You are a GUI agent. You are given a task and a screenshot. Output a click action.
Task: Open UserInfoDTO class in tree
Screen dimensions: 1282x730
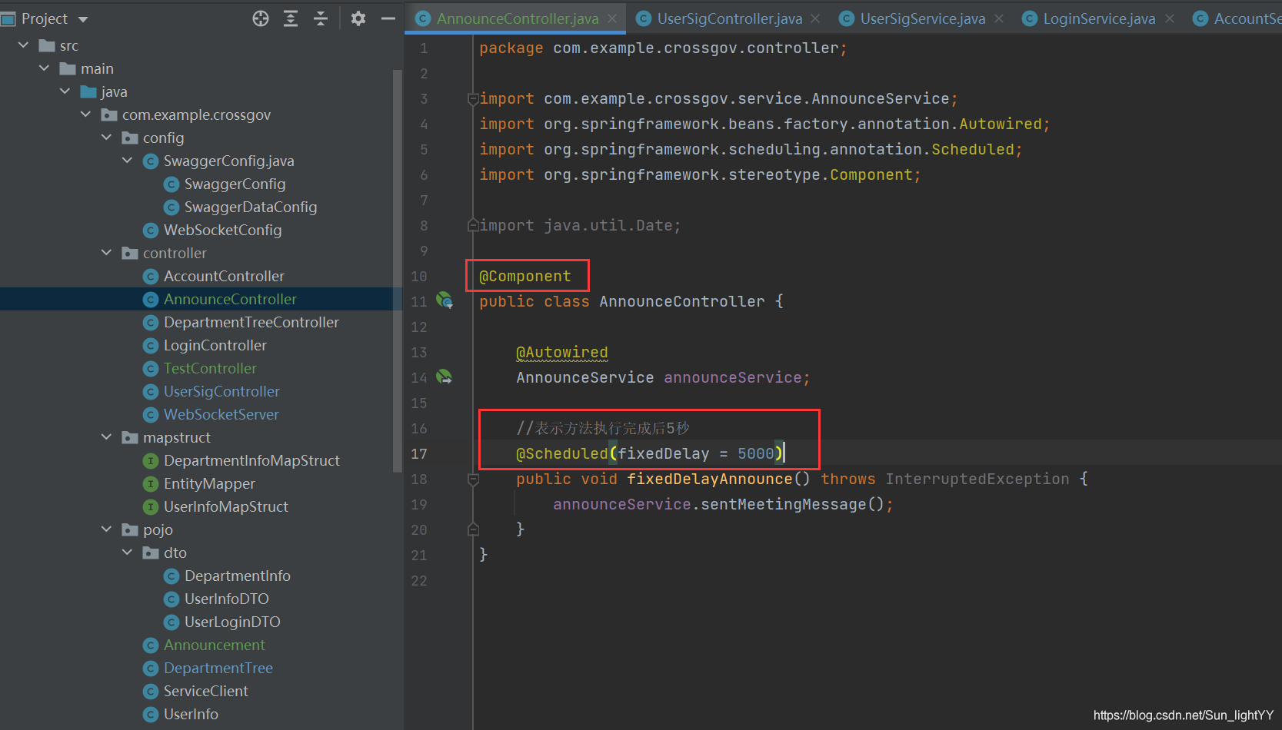click(226, 599)
